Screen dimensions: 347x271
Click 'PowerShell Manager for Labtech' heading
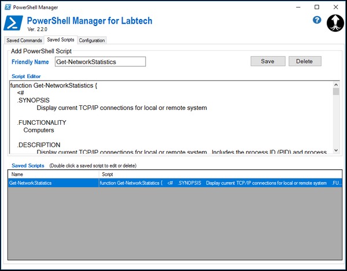click(x=90, y=21)
